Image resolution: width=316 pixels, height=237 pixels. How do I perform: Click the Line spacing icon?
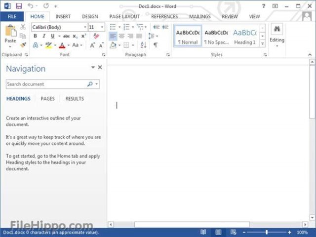coord(151,36)
